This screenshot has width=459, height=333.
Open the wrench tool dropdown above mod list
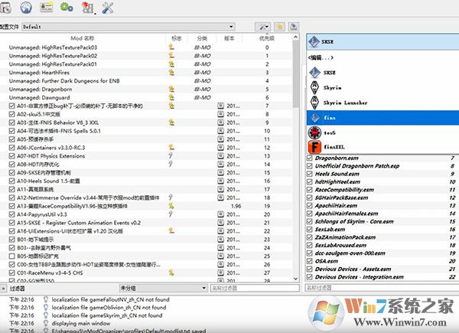click(264, 26)
